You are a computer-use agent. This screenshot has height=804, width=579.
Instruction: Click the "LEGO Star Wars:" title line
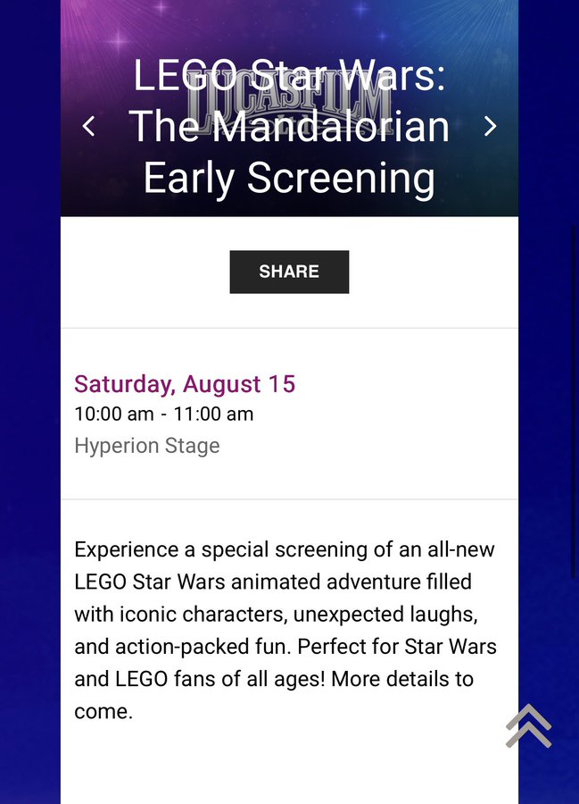pos(289,75)
